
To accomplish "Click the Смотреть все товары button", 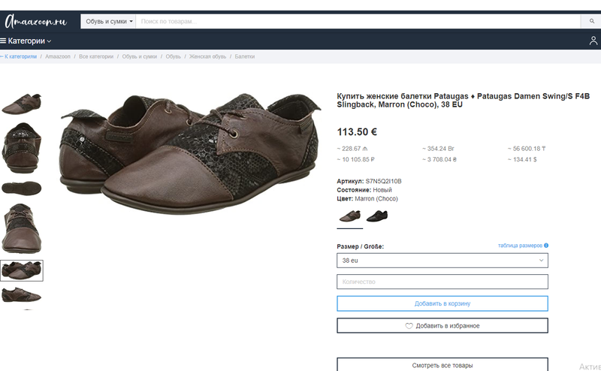I will tap(442, 365).
